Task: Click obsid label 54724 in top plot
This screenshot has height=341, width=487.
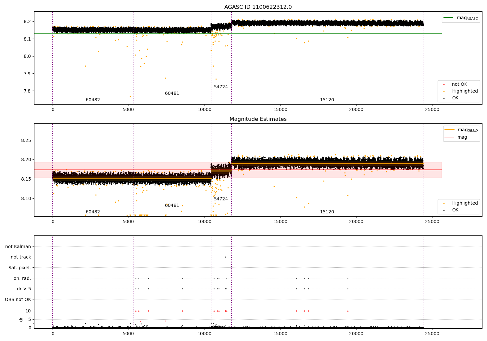Action: (x=221, y=87)
